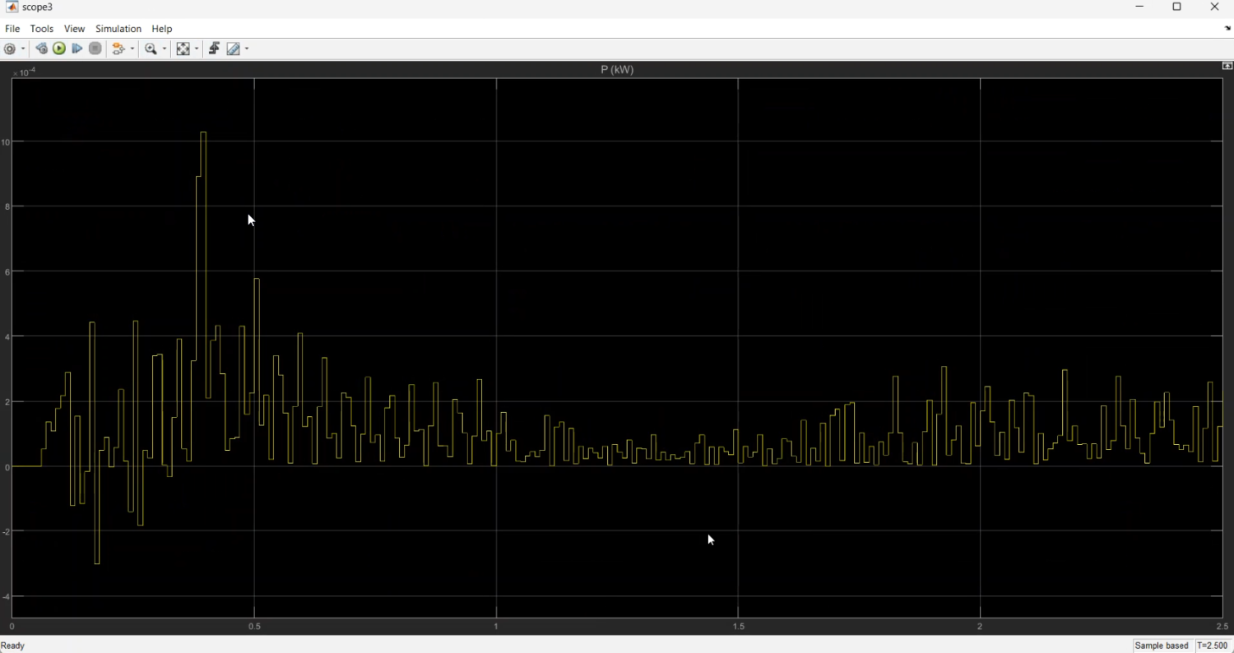Select the Zoom magnifier tool

coord(151,49)
